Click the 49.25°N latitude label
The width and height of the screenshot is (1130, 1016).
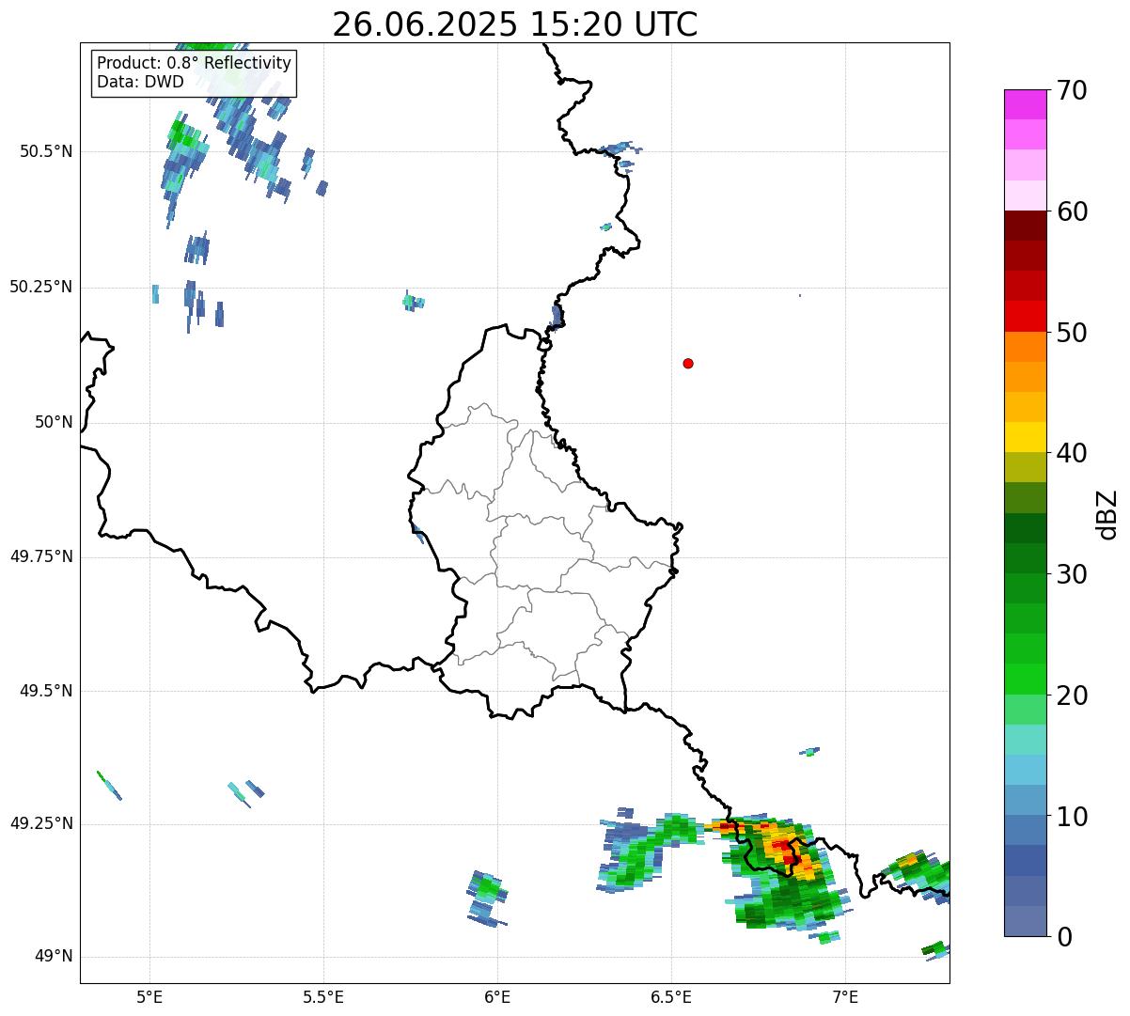click(x=40, y=823)
